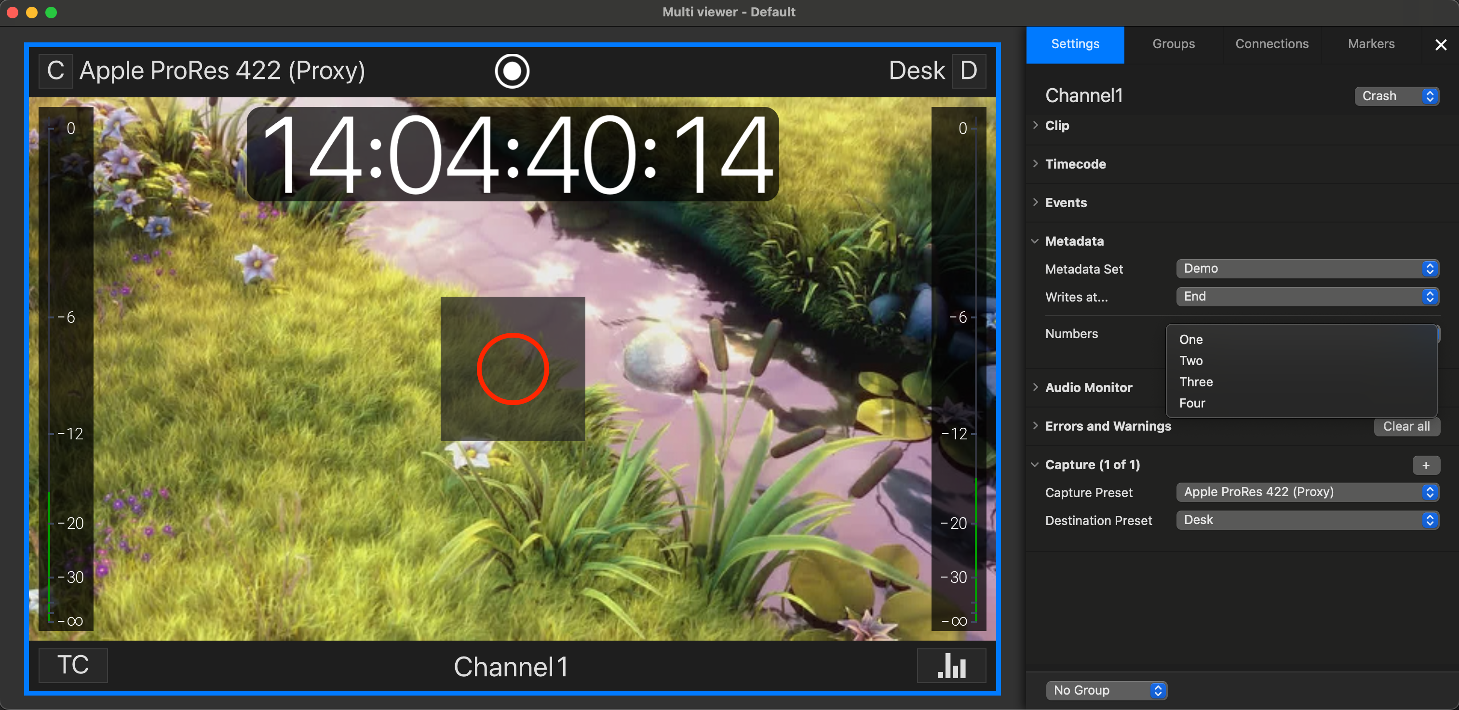Click the Numbers label in Metadata

point(1072,334)
